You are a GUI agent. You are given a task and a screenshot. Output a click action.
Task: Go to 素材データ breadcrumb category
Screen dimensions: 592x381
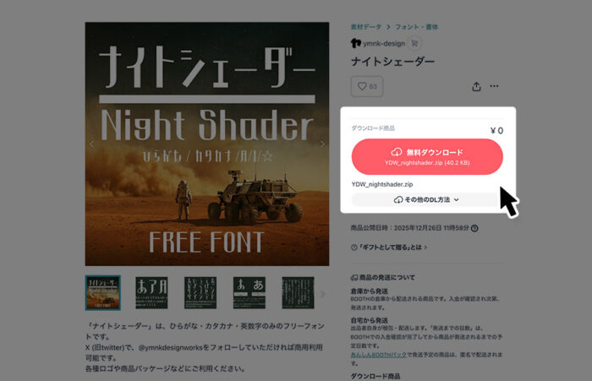pos(366,27)
